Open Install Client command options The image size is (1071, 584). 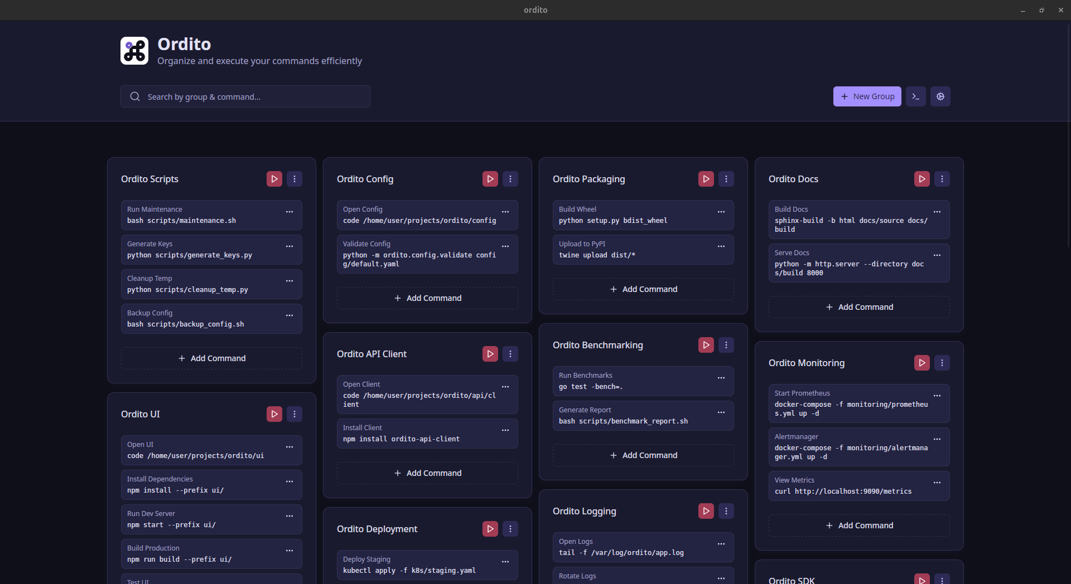pyautogui.click(x=505, y=430)
